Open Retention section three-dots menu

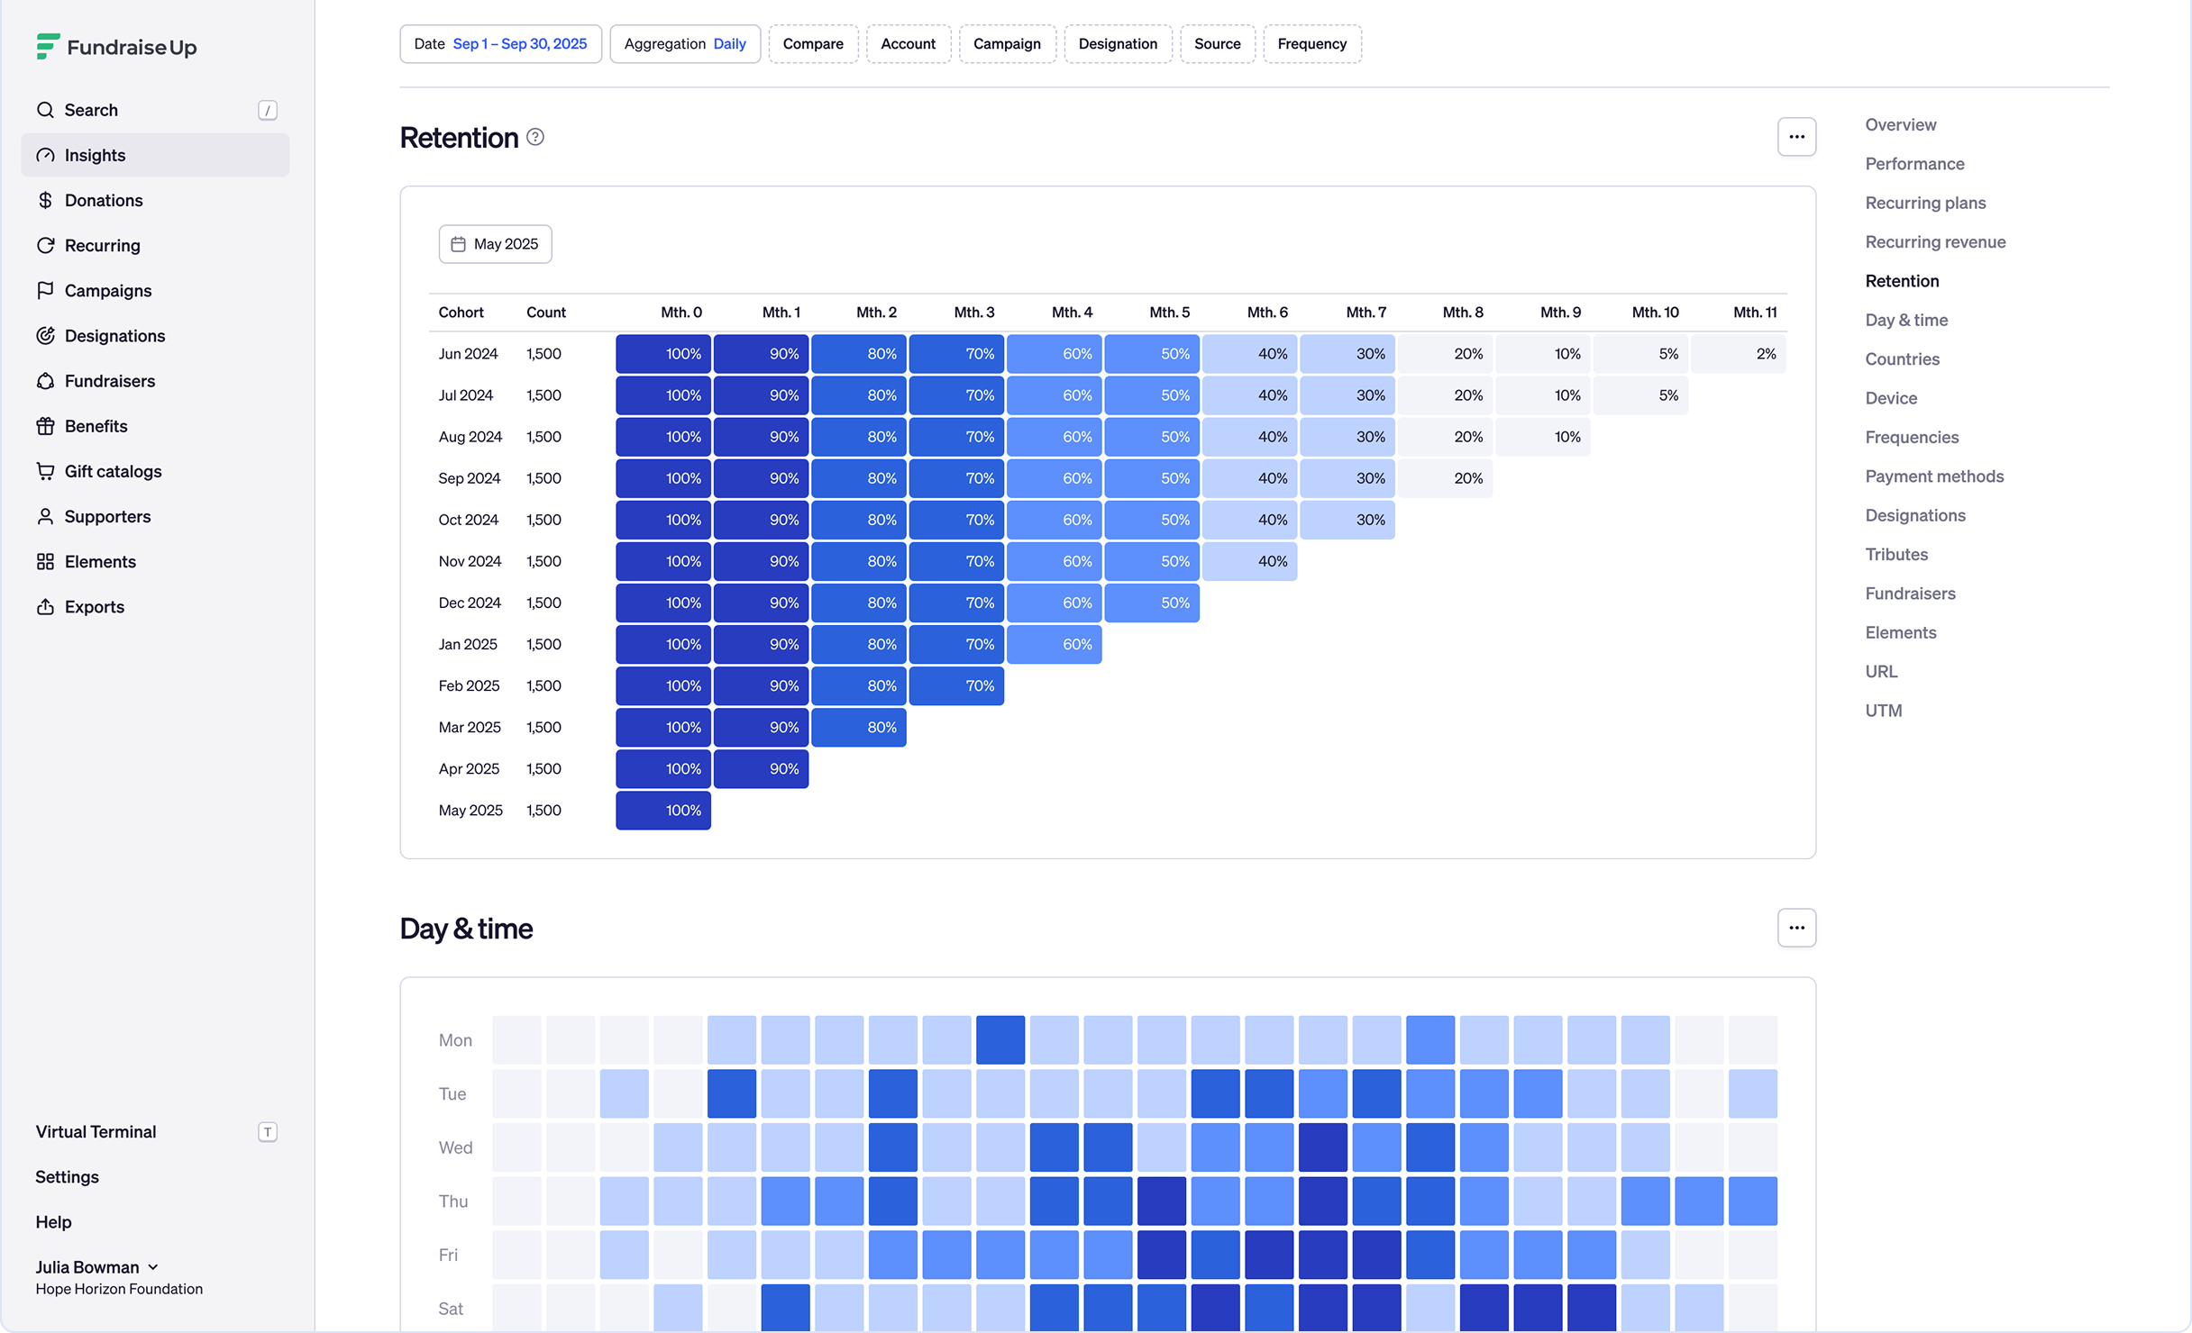tap(1796, 137)
